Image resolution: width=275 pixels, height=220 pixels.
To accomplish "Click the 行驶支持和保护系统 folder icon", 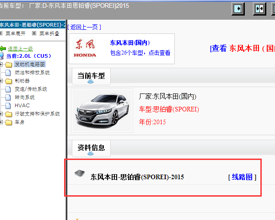I will (x=9, y=114).
